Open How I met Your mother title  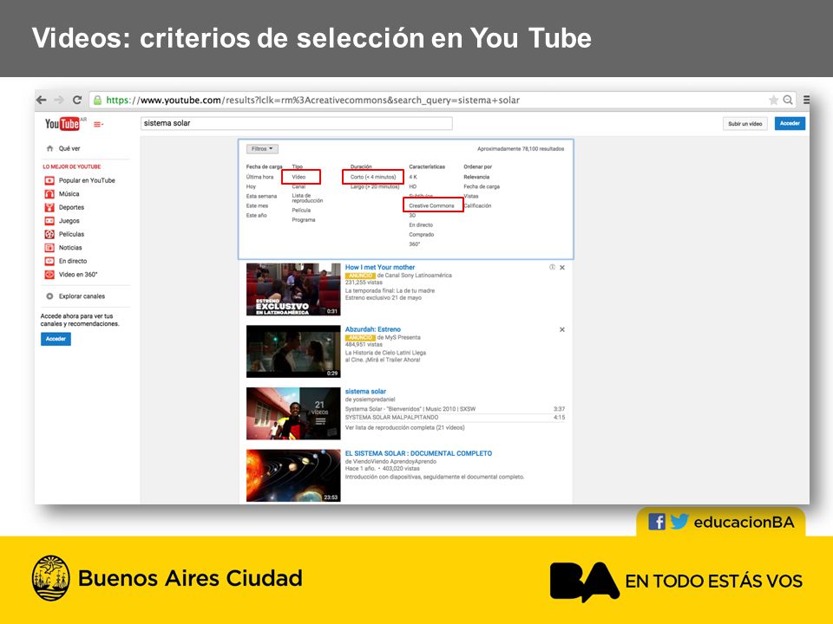point(380,268)
